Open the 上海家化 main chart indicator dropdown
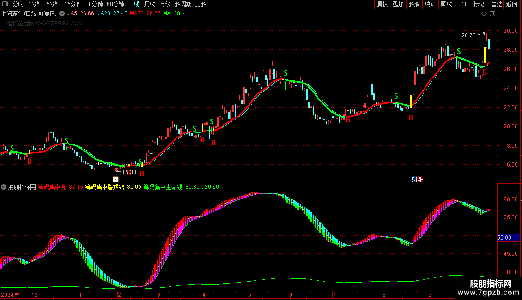 pyautogui.click(x=62, y=14)
